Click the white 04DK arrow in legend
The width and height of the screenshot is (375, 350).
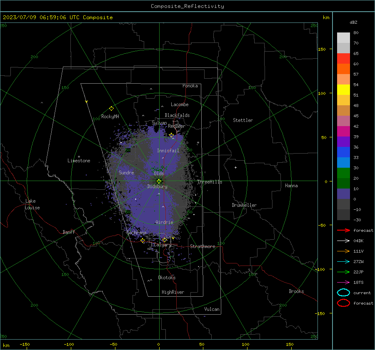(343, 241)
